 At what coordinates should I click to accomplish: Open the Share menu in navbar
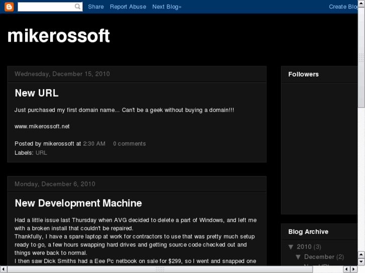coord(96,7)
